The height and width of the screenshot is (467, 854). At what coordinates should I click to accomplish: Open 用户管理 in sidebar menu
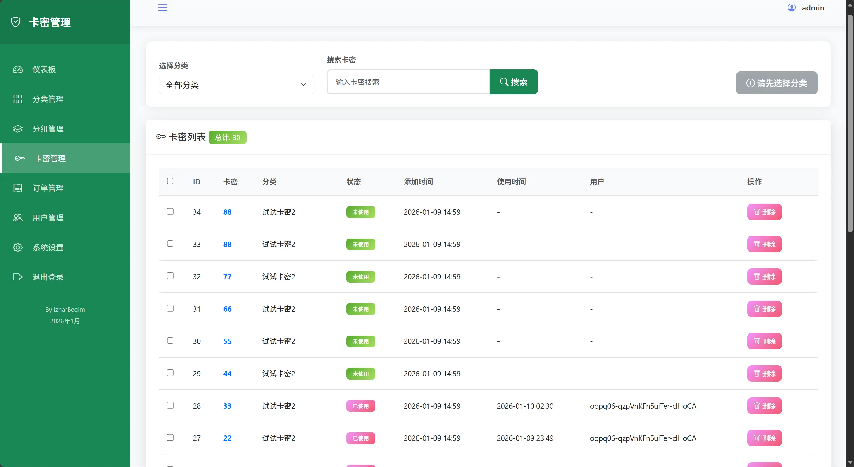[48, 218]
